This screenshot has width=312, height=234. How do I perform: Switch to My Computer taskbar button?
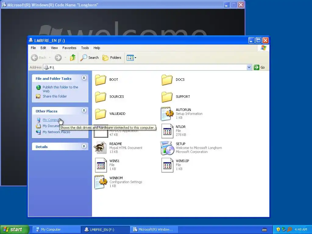[x=56, y=230]
